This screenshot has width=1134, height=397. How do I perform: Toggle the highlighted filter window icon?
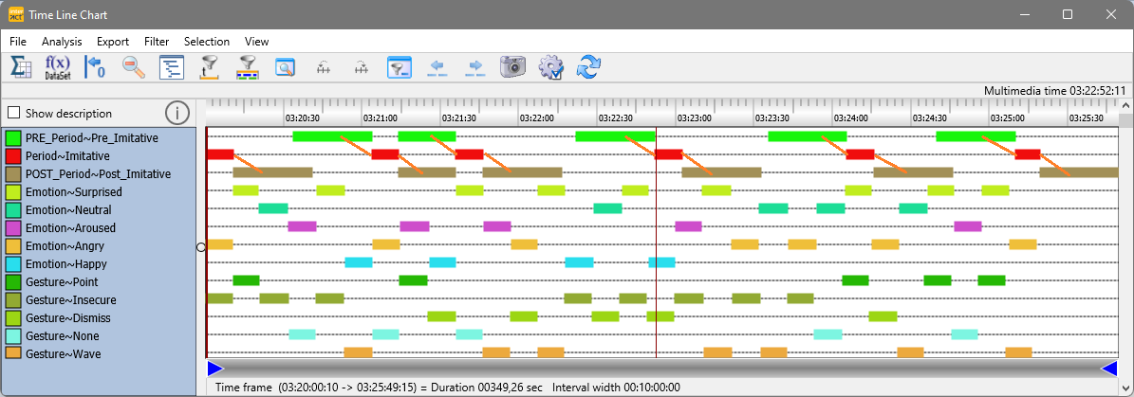pyautogui.click(x=400, y=68)
